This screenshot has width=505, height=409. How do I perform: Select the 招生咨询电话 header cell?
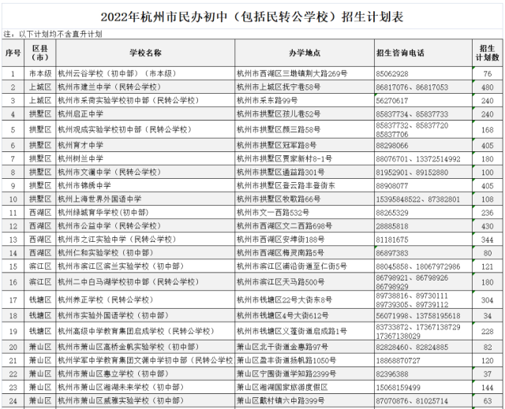pyautogui.click(x=423, y=53)
